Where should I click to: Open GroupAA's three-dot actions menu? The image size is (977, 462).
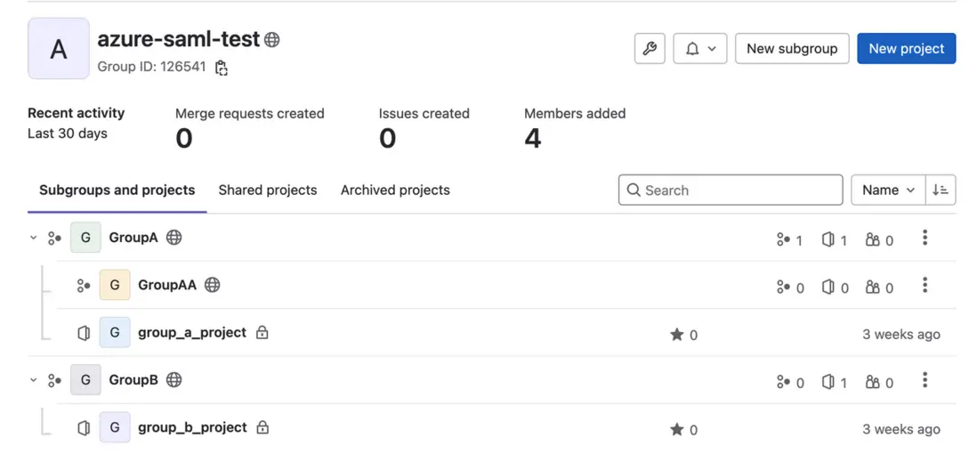(x=925, y=285)
